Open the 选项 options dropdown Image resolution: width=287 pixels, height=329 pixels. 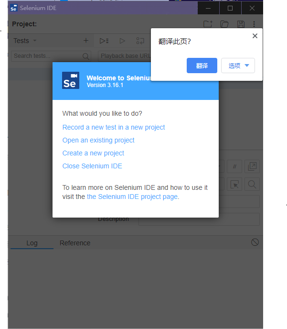[238, 66]
